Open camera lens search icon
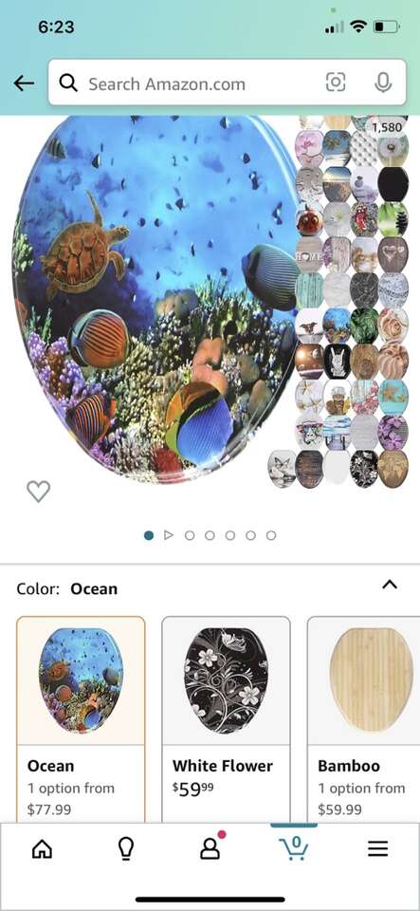 (336, 83)
